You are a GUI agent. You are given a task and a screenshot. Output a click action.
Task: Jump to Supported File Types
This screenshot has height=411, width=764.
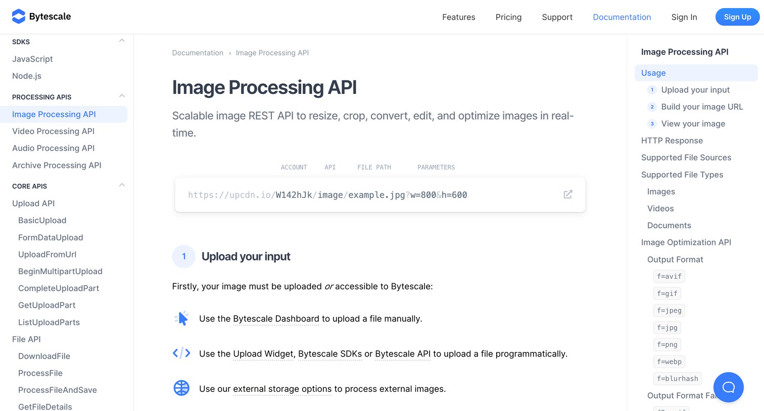pyautogui.click(x=682, y=175)
